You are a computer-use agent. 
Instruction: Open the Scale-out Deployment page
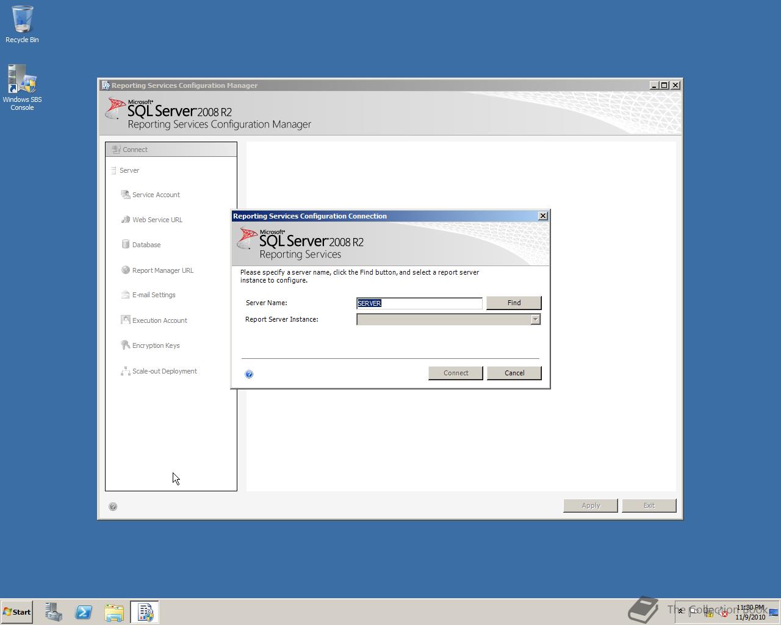tap(165, 371)
